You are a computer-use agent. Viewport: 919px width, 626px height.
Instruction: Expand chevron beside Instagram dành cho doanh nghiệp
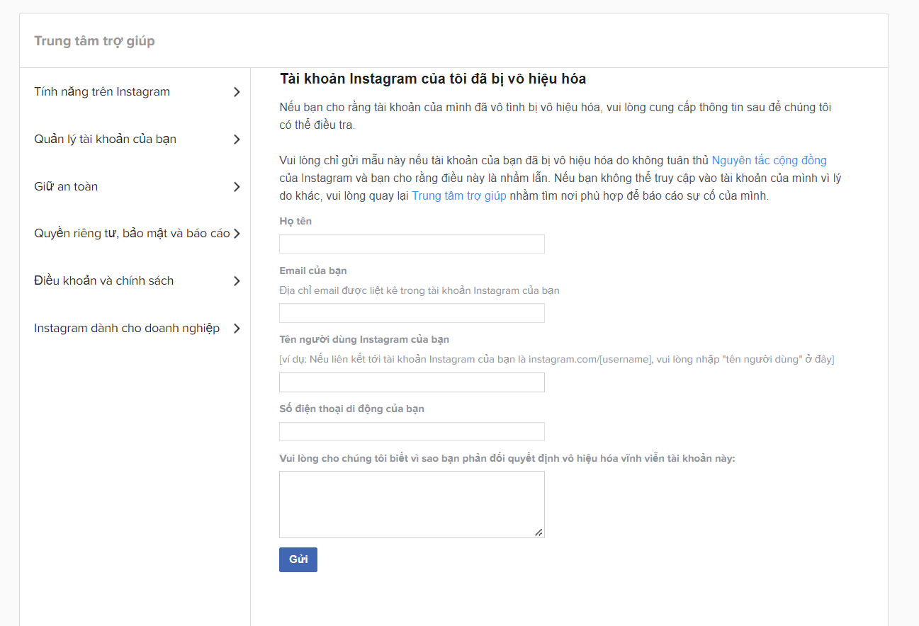click(237, 329)
